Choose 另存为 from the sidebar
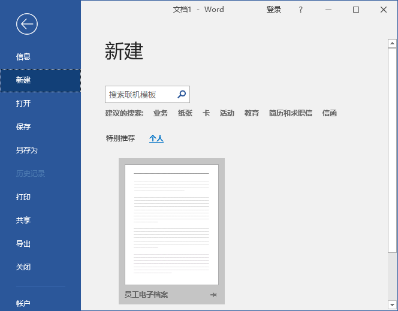The height and width of the screenshot is (311, 398). (27, 150)
